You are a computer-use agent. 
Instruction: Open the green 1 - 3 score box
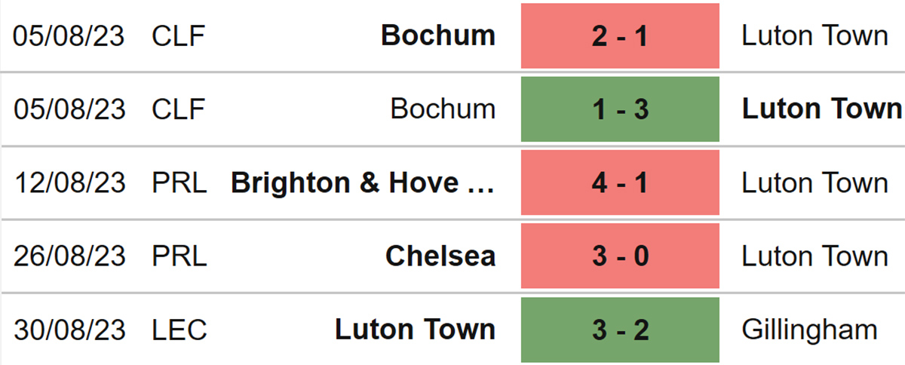(620, 109)
